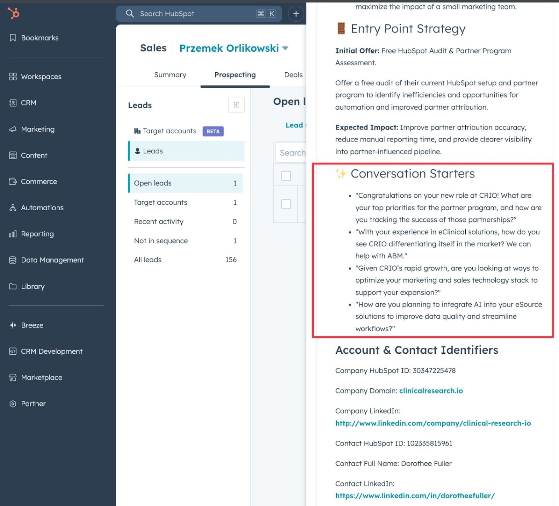Select the Not in sequence filter
This screenshot has width=559, height=506.
(186, 241)
